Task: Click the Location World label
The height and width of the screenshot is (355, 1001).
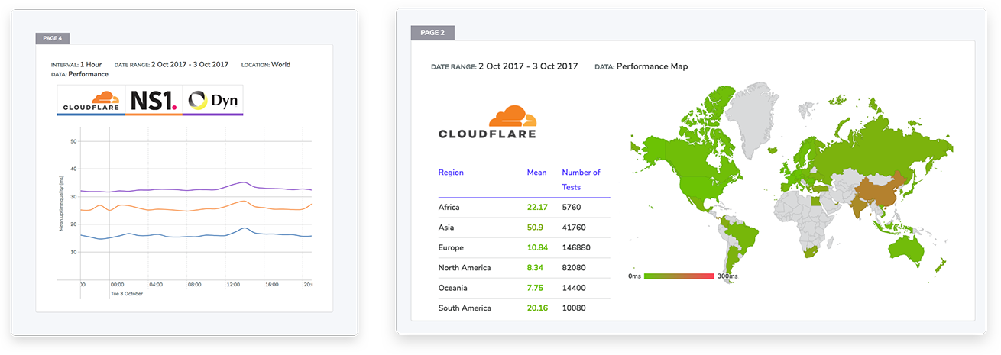Action: 266,65
